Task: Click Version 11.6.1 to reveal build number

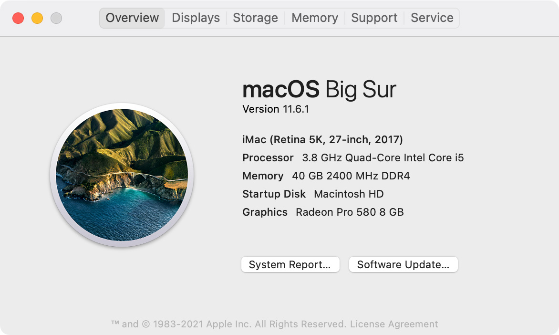Action: [276, 109]
